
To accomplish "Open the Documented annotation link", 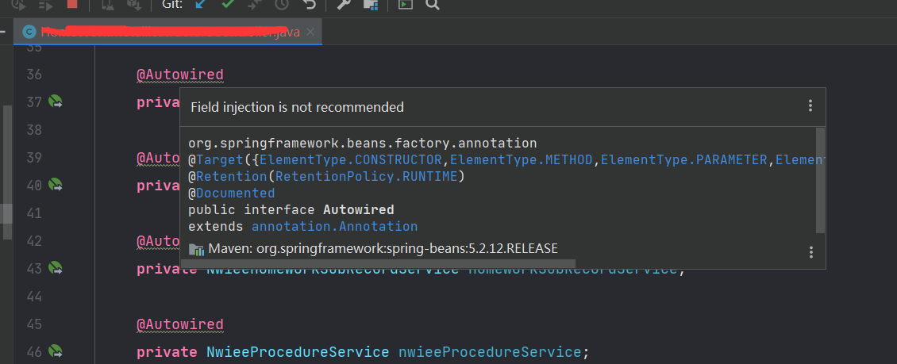I will pos(235,193).
